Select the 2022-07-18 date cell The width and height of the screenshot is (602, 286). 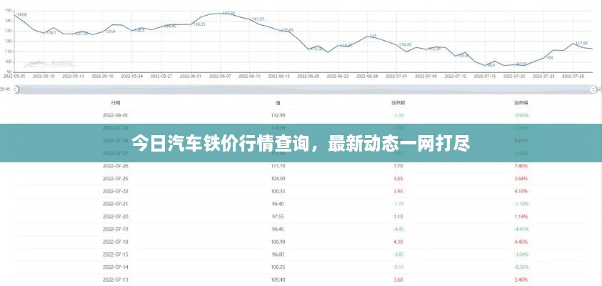coord(115,242)
